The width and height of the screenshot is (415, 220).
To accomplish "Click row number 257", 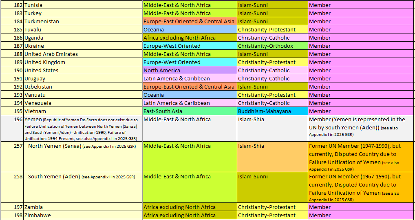I will pos(12,157).
